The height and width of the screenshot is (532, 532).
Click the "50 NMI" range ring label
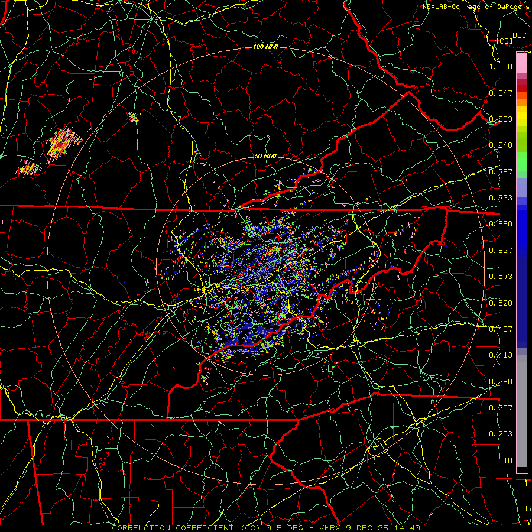coord(265,157)
